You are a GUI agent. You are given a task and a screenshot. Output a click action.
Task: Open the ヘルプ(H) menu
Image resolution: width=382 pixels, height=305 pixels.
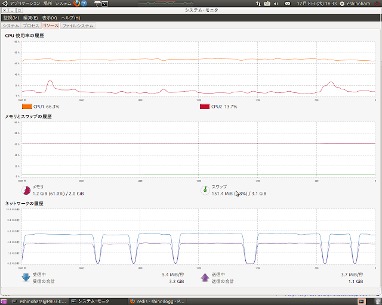pyautogui.click(x=70, y=18)
